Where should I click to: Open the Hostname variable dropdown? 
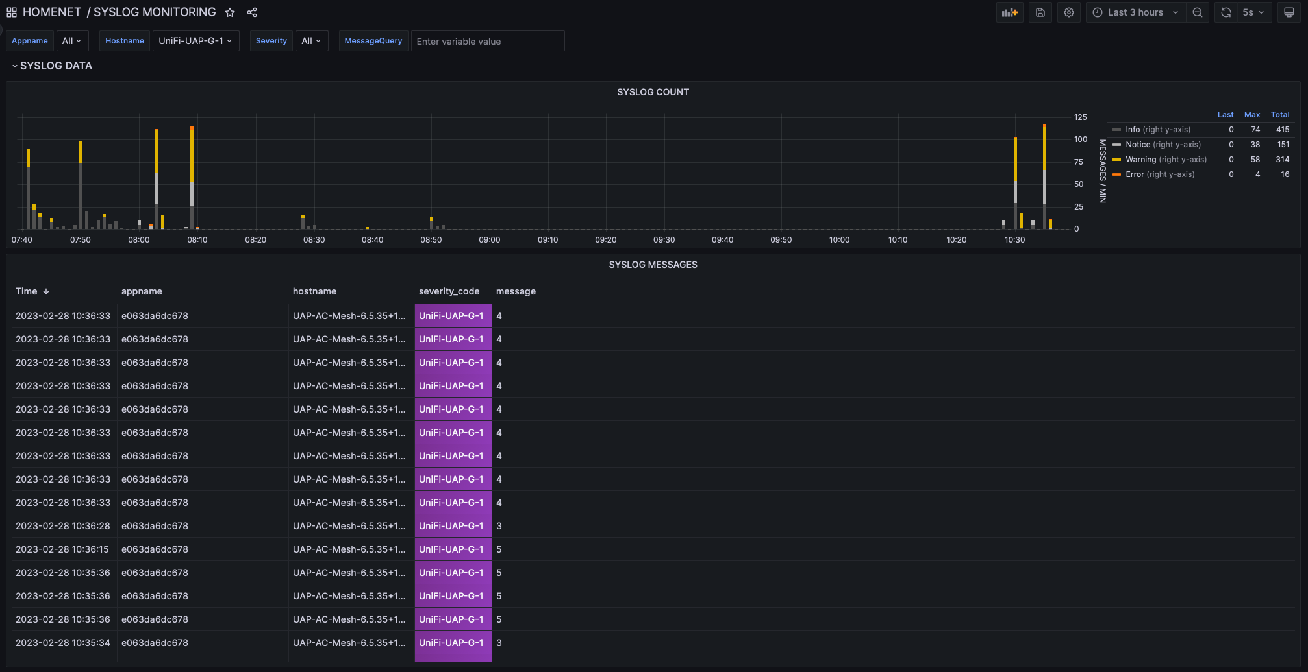tap(195, 40)
